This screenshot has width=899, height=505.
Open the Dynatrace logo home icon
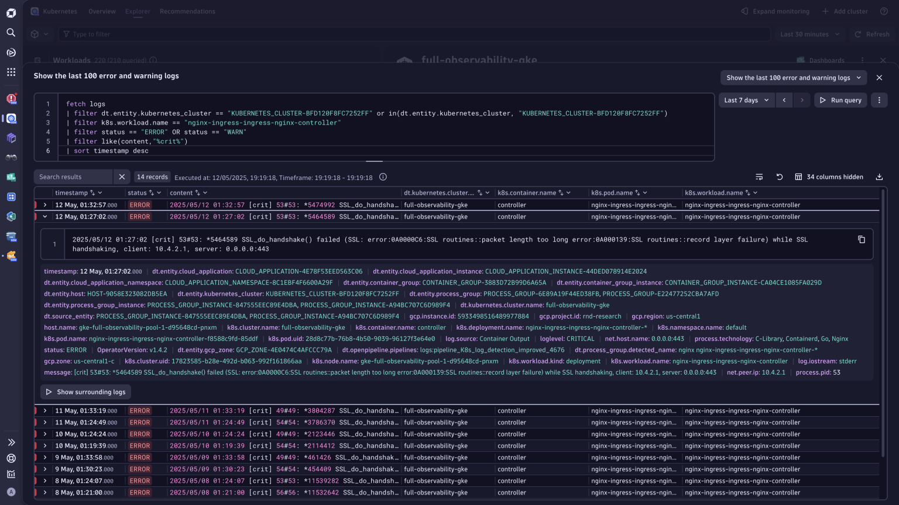(x=11, y=13)
